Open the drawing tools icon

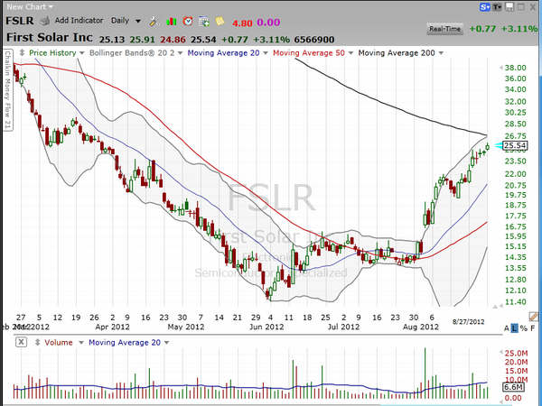(154, 22)
